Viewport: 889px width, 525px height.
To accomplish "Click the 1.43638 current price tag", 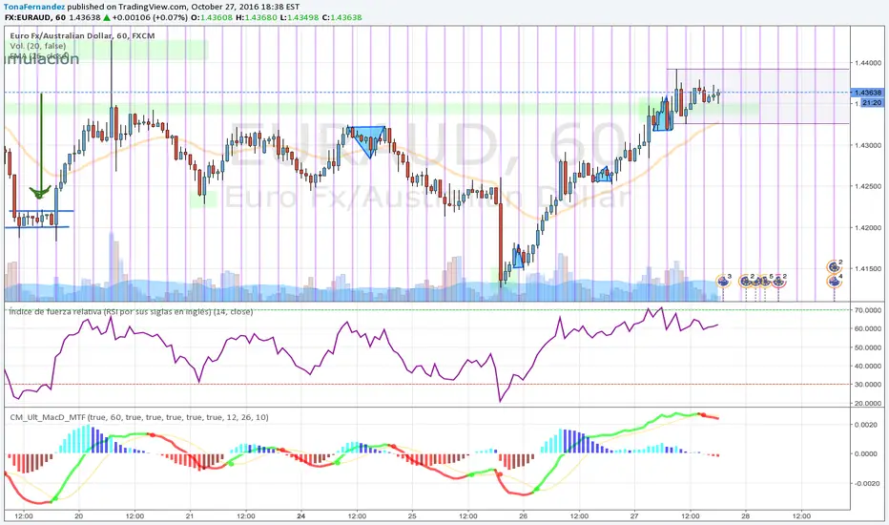I will (867, 92).
